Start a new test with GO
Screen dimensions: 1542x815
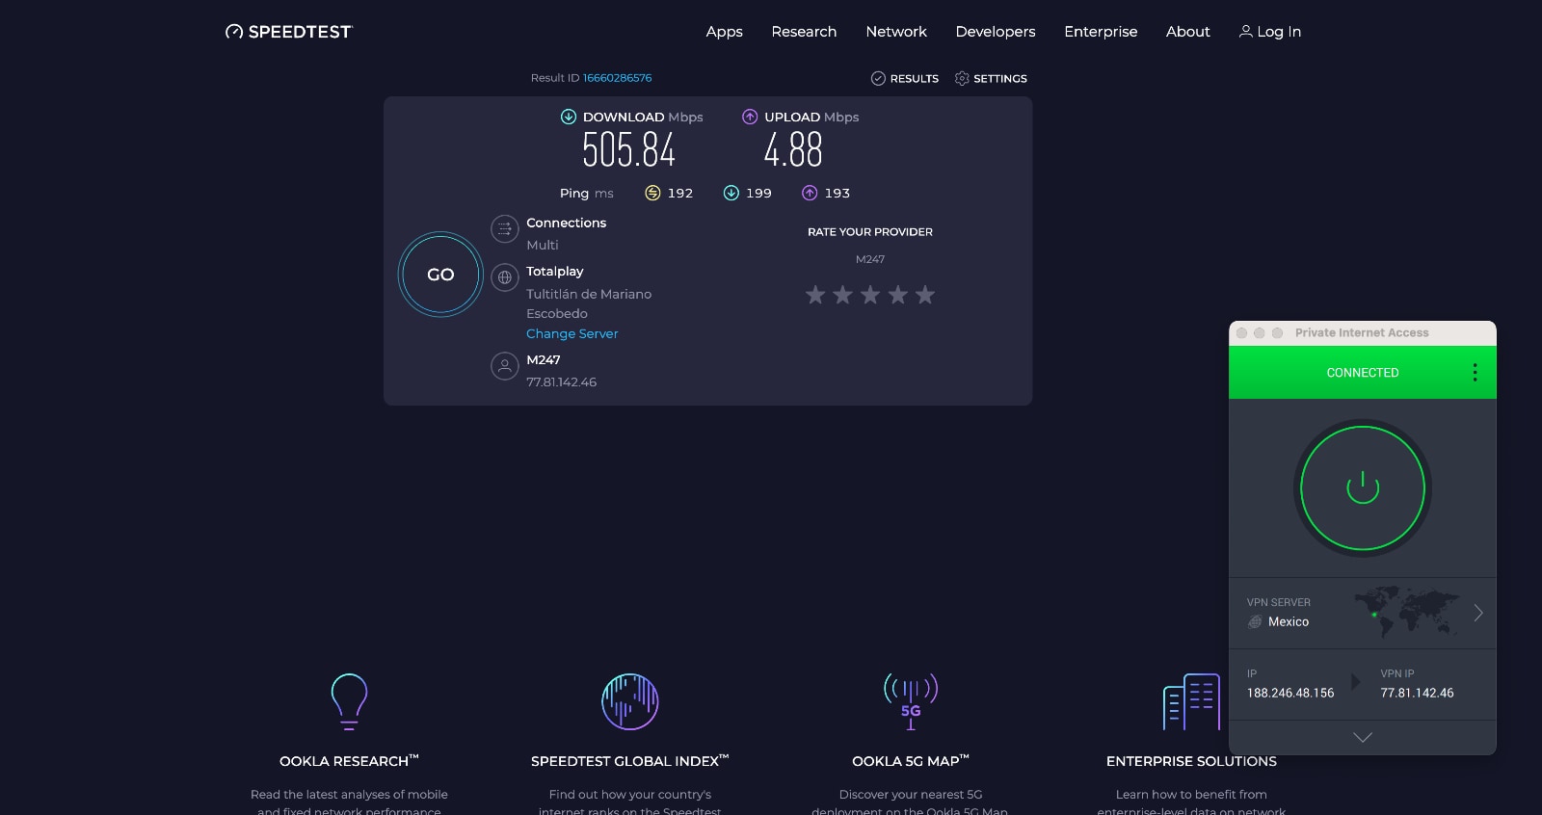[x=440, y=275]
